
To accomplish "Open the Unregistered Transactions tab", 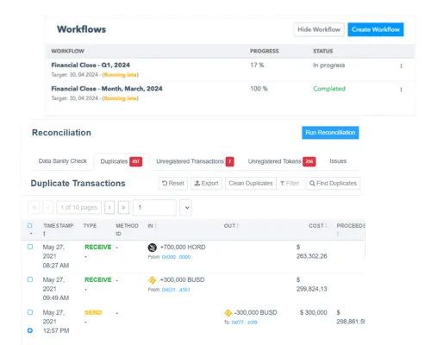I will (195, 161).
